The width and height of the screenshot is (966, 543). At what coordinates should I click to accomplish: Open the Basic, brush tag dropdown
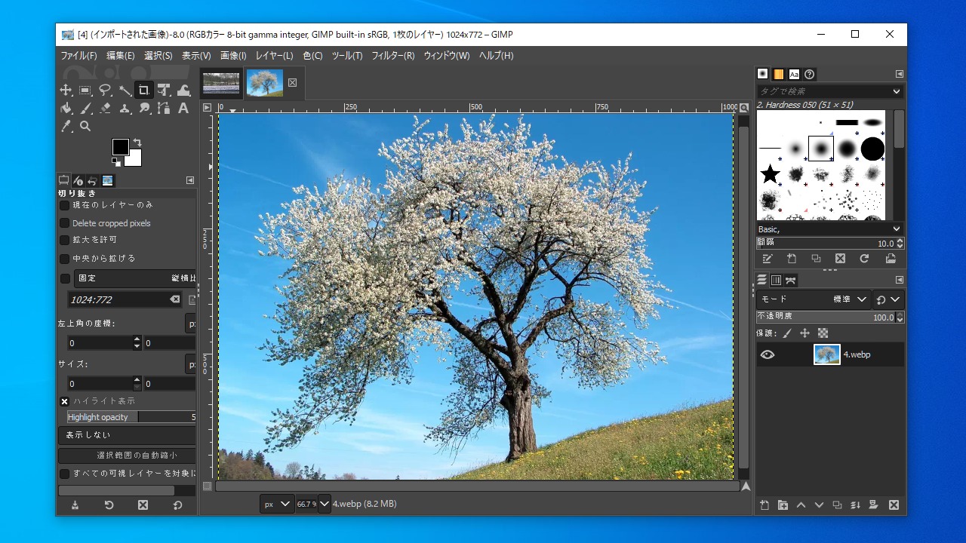click(897, 229)
